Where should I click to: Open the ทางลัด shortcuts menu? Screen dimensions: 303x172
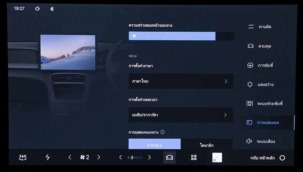[x=264, y=27]
